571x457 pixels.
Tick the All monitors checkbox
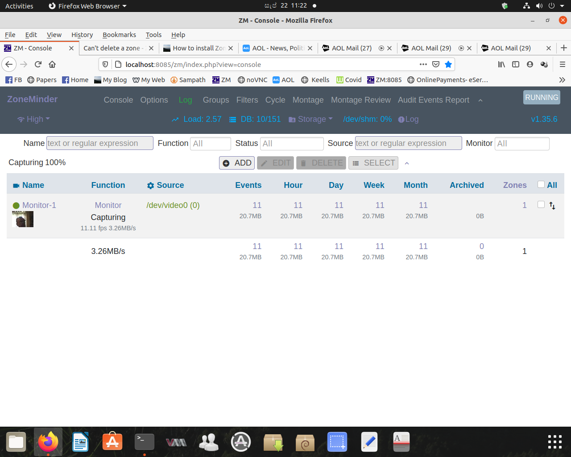point(541,184)
